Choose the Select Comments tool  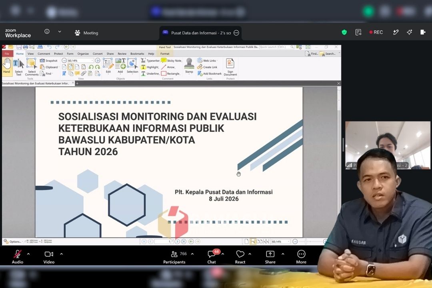point(32,67)
